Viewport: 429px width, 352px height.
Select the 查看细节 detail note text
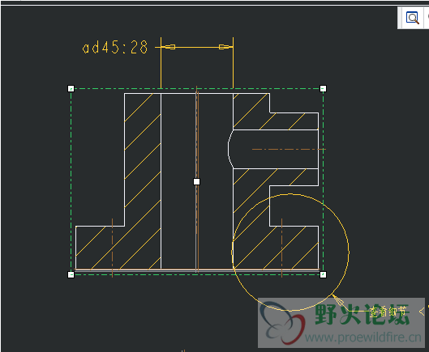(x=388, y=311)
